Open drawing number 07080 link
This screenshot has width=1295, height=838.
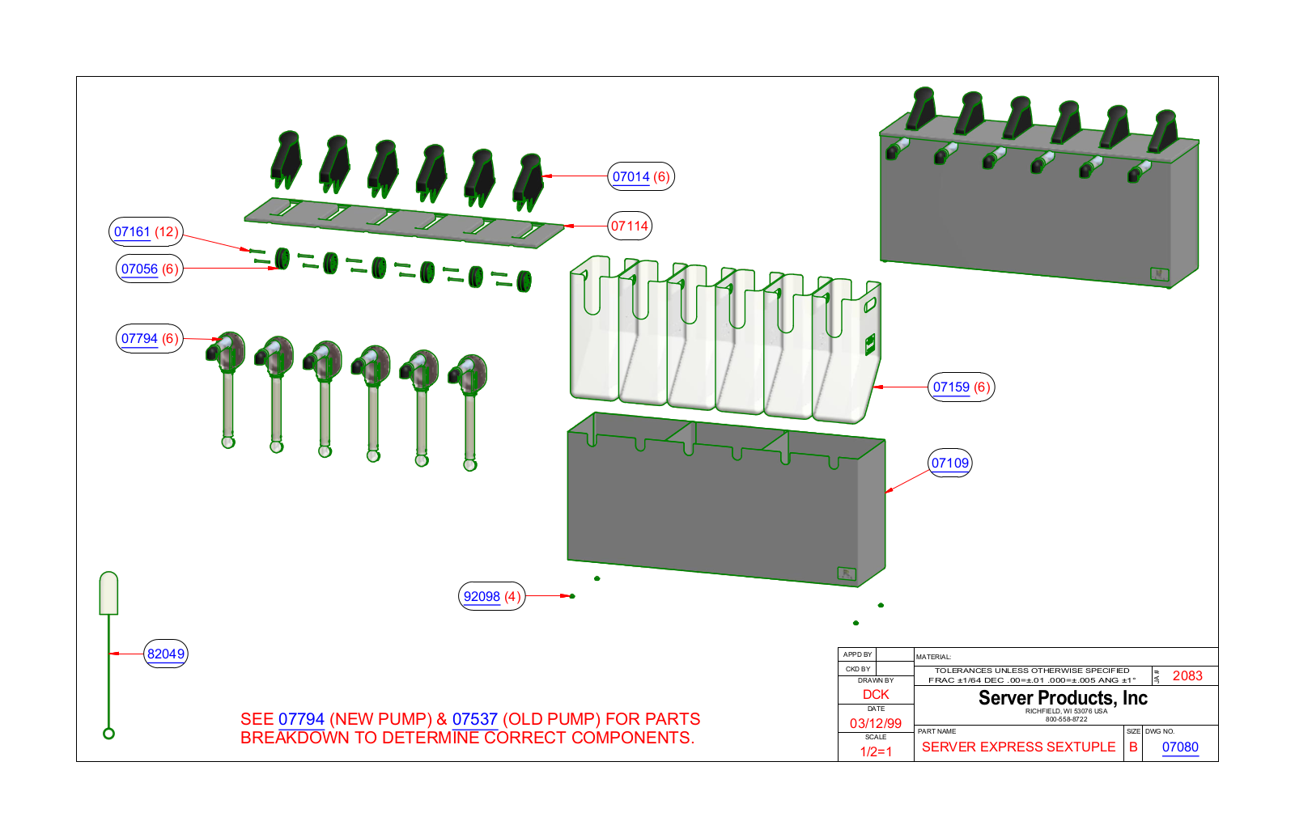1180,747
